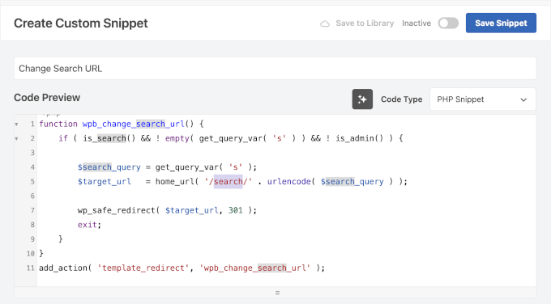The image size is (551, 304).
Task: Click the 'function' keyword on line 1
Action: tap(58, 125)
